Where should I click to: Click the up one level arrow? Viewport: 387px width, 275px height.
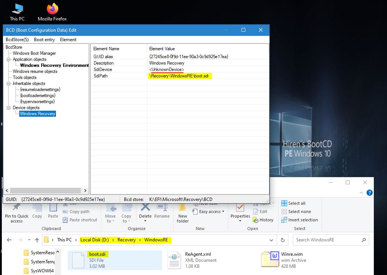[x=37, y=240]
